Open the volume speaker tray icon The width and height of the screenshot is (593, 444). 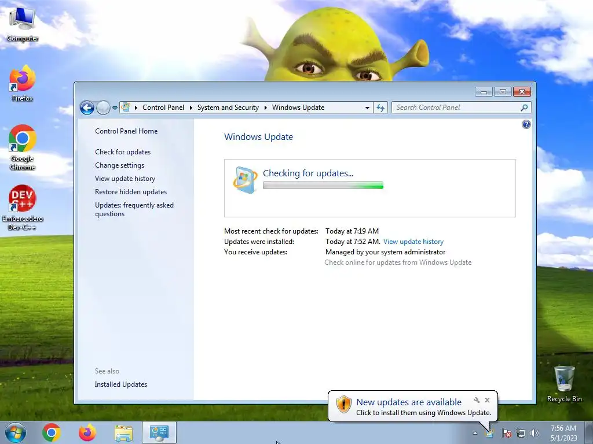535,433
